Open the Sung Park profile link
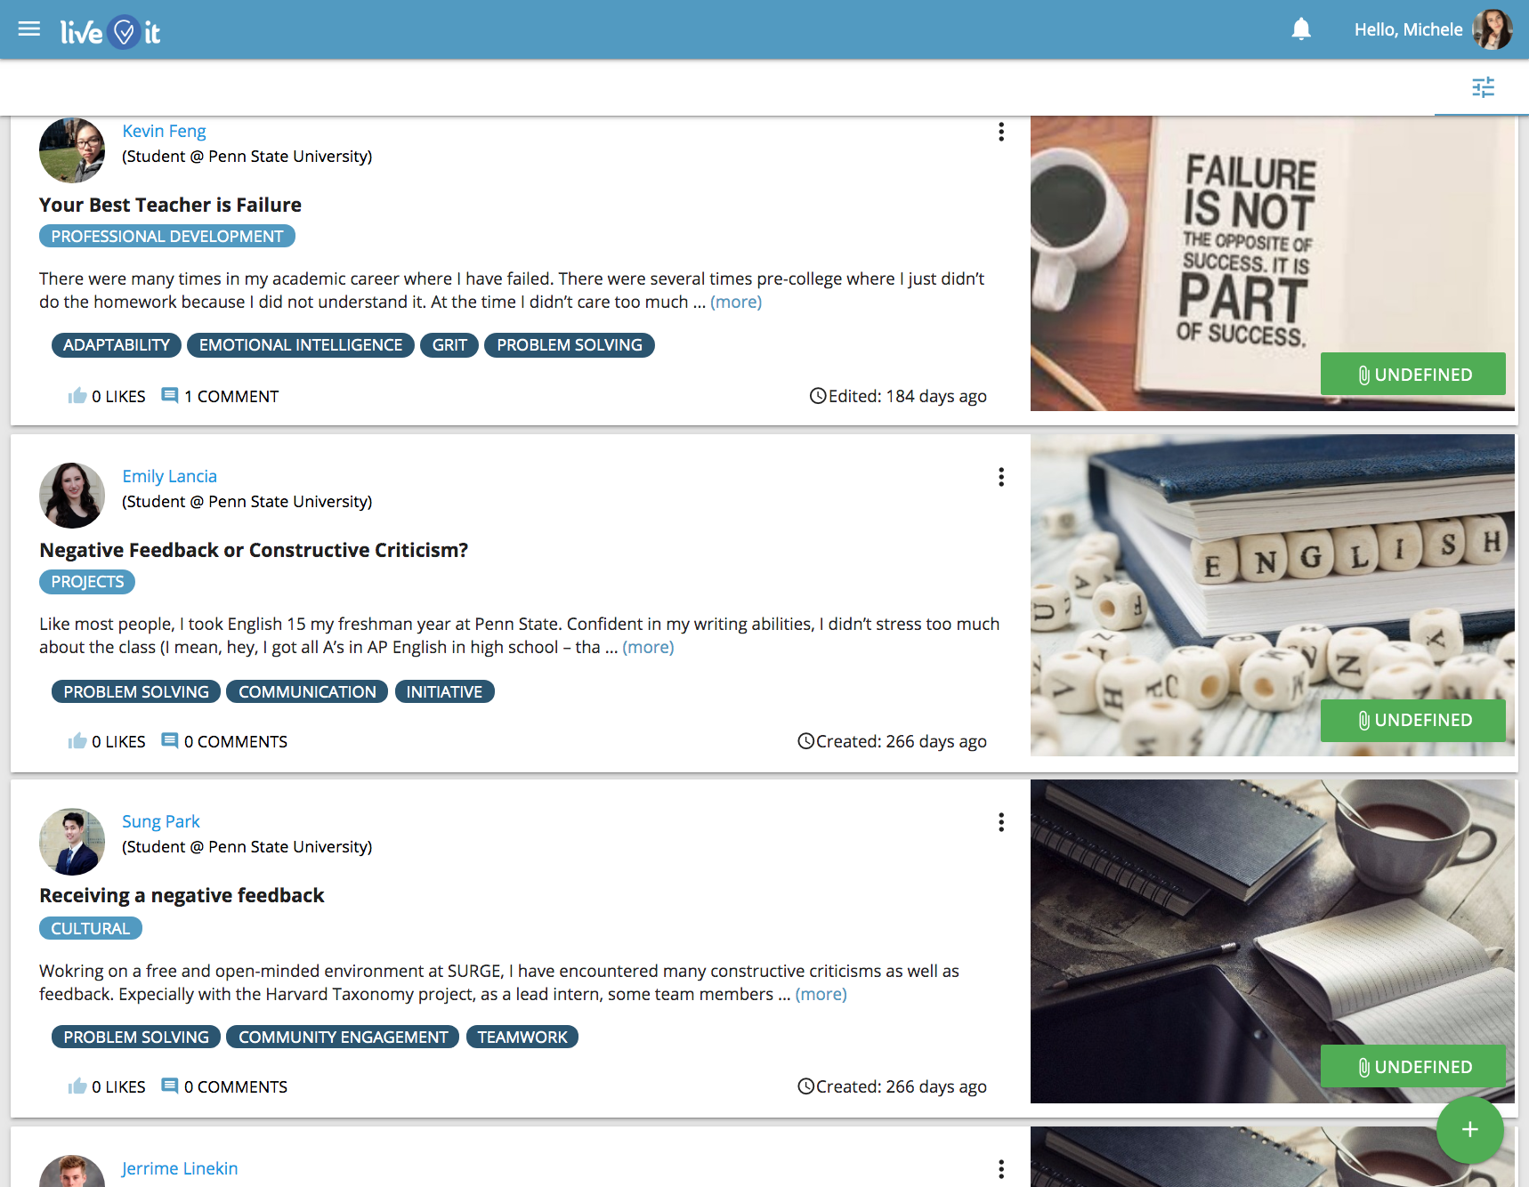Screen dimensions: 1529x1187 point(160,821)
